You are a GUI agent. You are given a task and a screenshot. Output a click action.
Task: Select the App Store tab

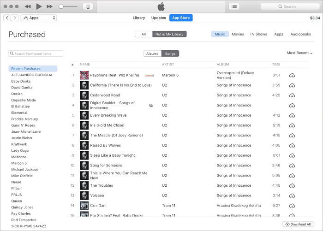click(181, 18)
